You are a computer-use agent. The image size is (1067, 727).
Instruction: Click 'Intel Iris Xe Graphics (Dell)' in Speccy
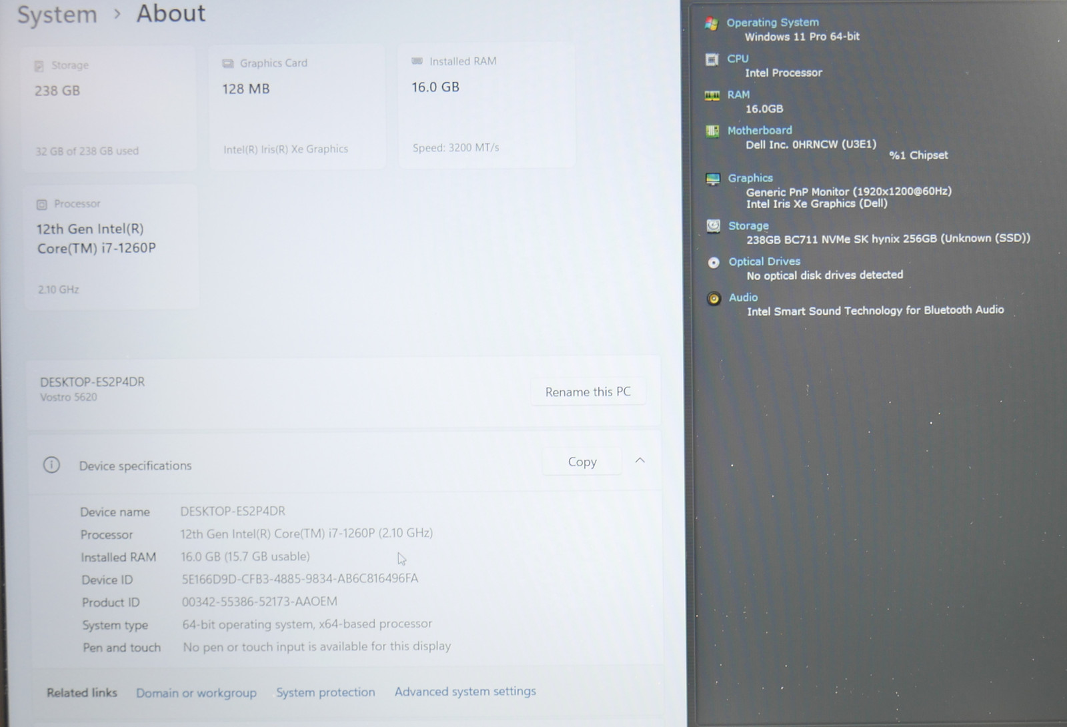pyautogui.click(x=817, y=203)
